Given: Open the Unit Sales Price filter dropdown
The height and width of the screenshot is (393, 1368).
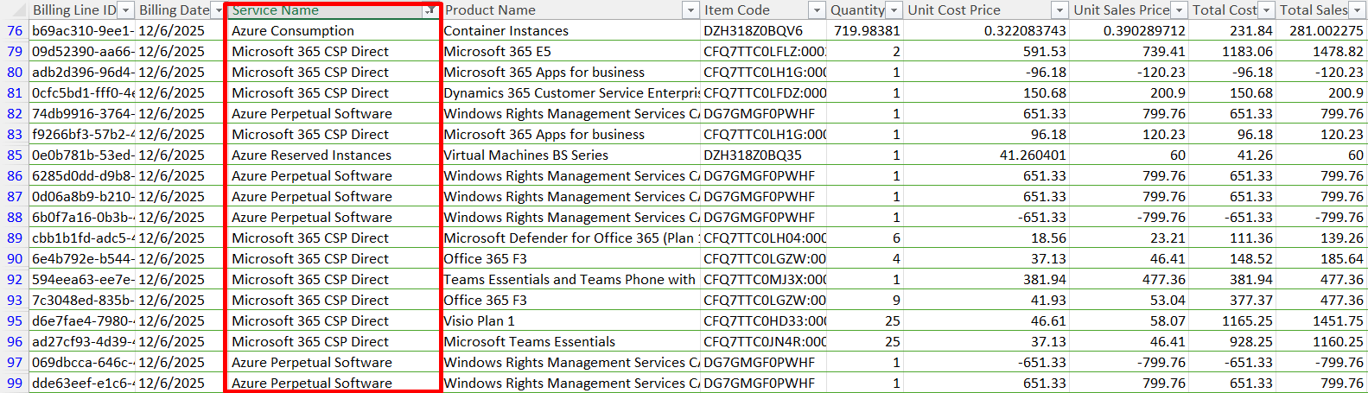Looking at the screenshot, I should tap(1179, 10).
